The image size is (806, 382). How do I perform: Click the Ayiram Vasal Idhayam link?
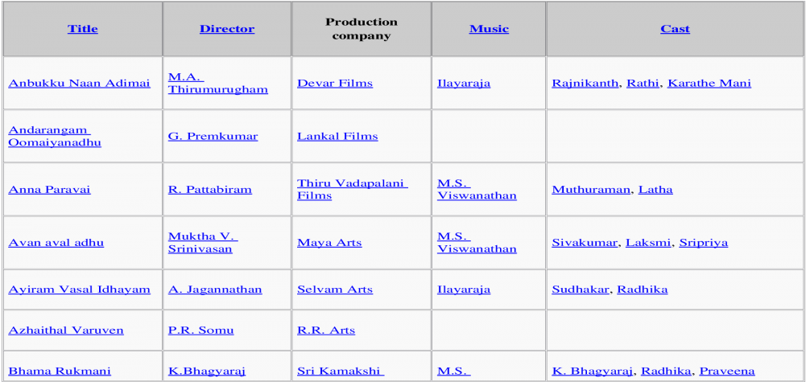pos(79,290)
